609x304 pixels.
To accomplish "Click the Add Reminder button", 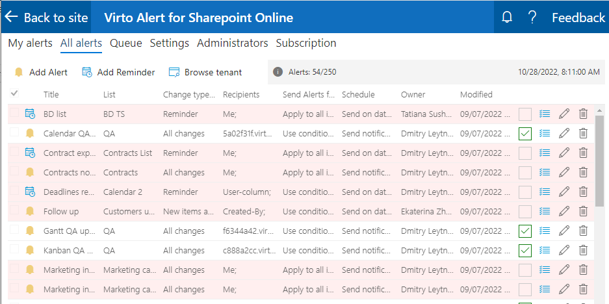I will click(x=118, y=72).
